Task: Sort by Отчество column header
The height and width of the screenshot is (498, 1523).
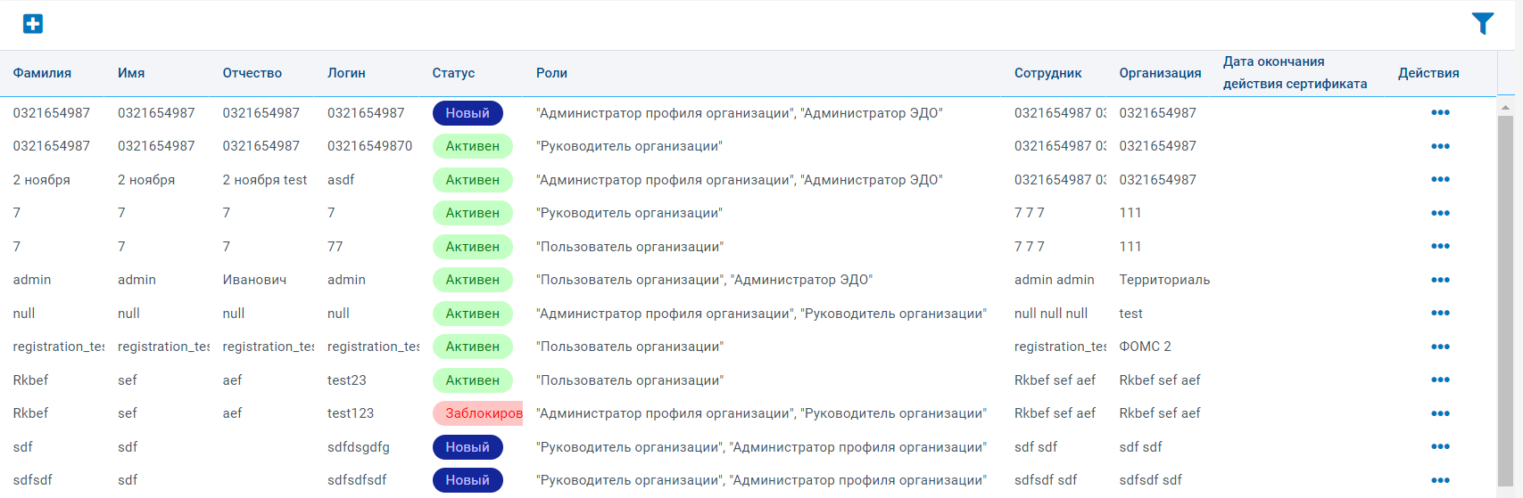Action: tap(252, 73)
